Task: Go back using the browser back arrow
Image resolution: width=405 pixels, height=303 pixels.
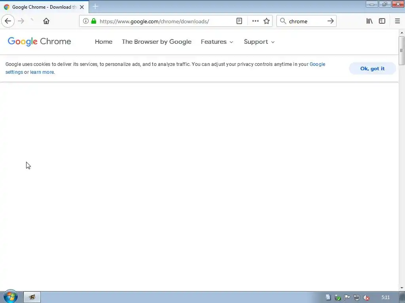Action: coord(8,21)
